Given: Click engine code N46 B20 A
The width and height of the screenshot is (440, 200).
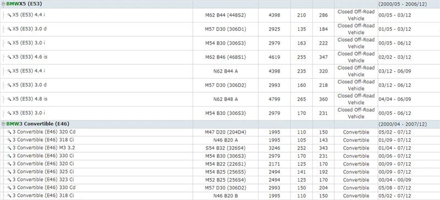Looking at the screenshot, I should pos(226,140).
